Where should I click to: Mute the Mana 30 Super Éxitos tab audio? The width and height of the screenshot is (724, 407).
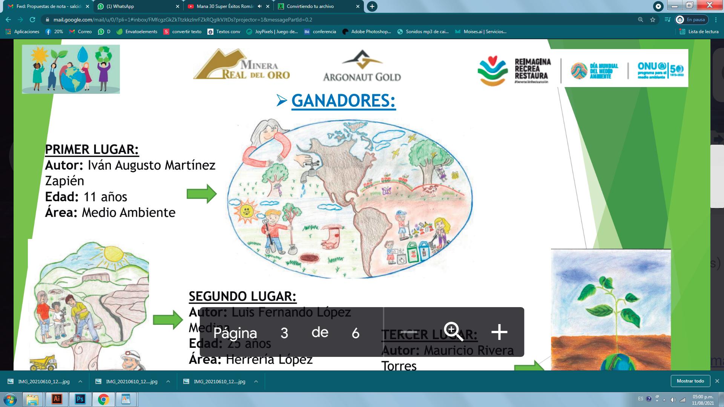coord(259,6)
